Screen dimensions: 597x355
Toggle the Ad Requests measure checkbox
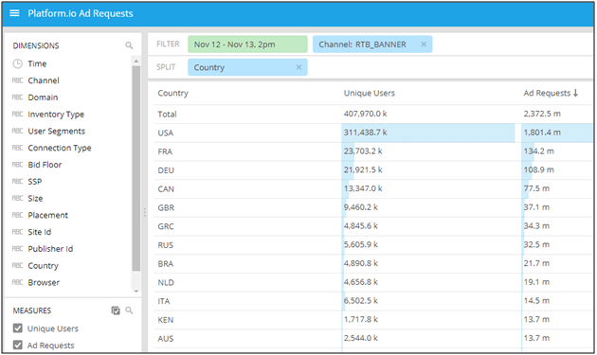(x=17, y=345)
